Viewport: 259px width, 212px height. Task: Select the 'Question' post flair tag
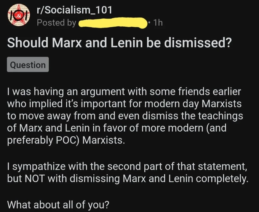[x=28, y=65]
